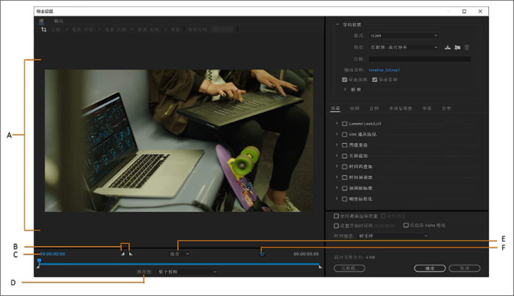Click the blue playhead on timeline

[39, 261]
